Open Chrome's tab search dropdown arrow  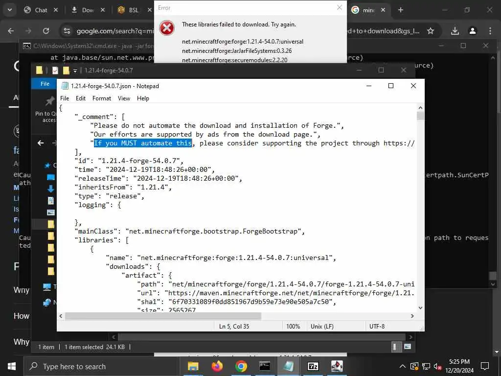pos(10,10)
